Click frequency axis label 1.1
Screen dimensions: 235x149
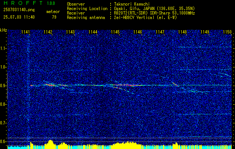(x=3, y=48)
